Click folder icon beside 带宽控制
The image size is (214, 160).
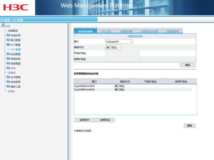[9, 59]
